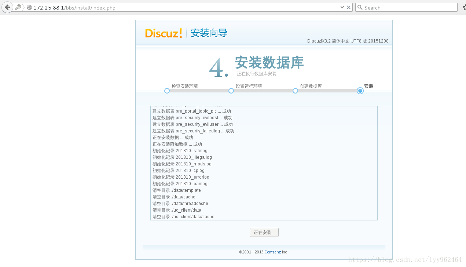Viewport: 466px width, 267px height.
Task: Click the ©2001 - 2013 copyright text
Action: pos(251,252)
